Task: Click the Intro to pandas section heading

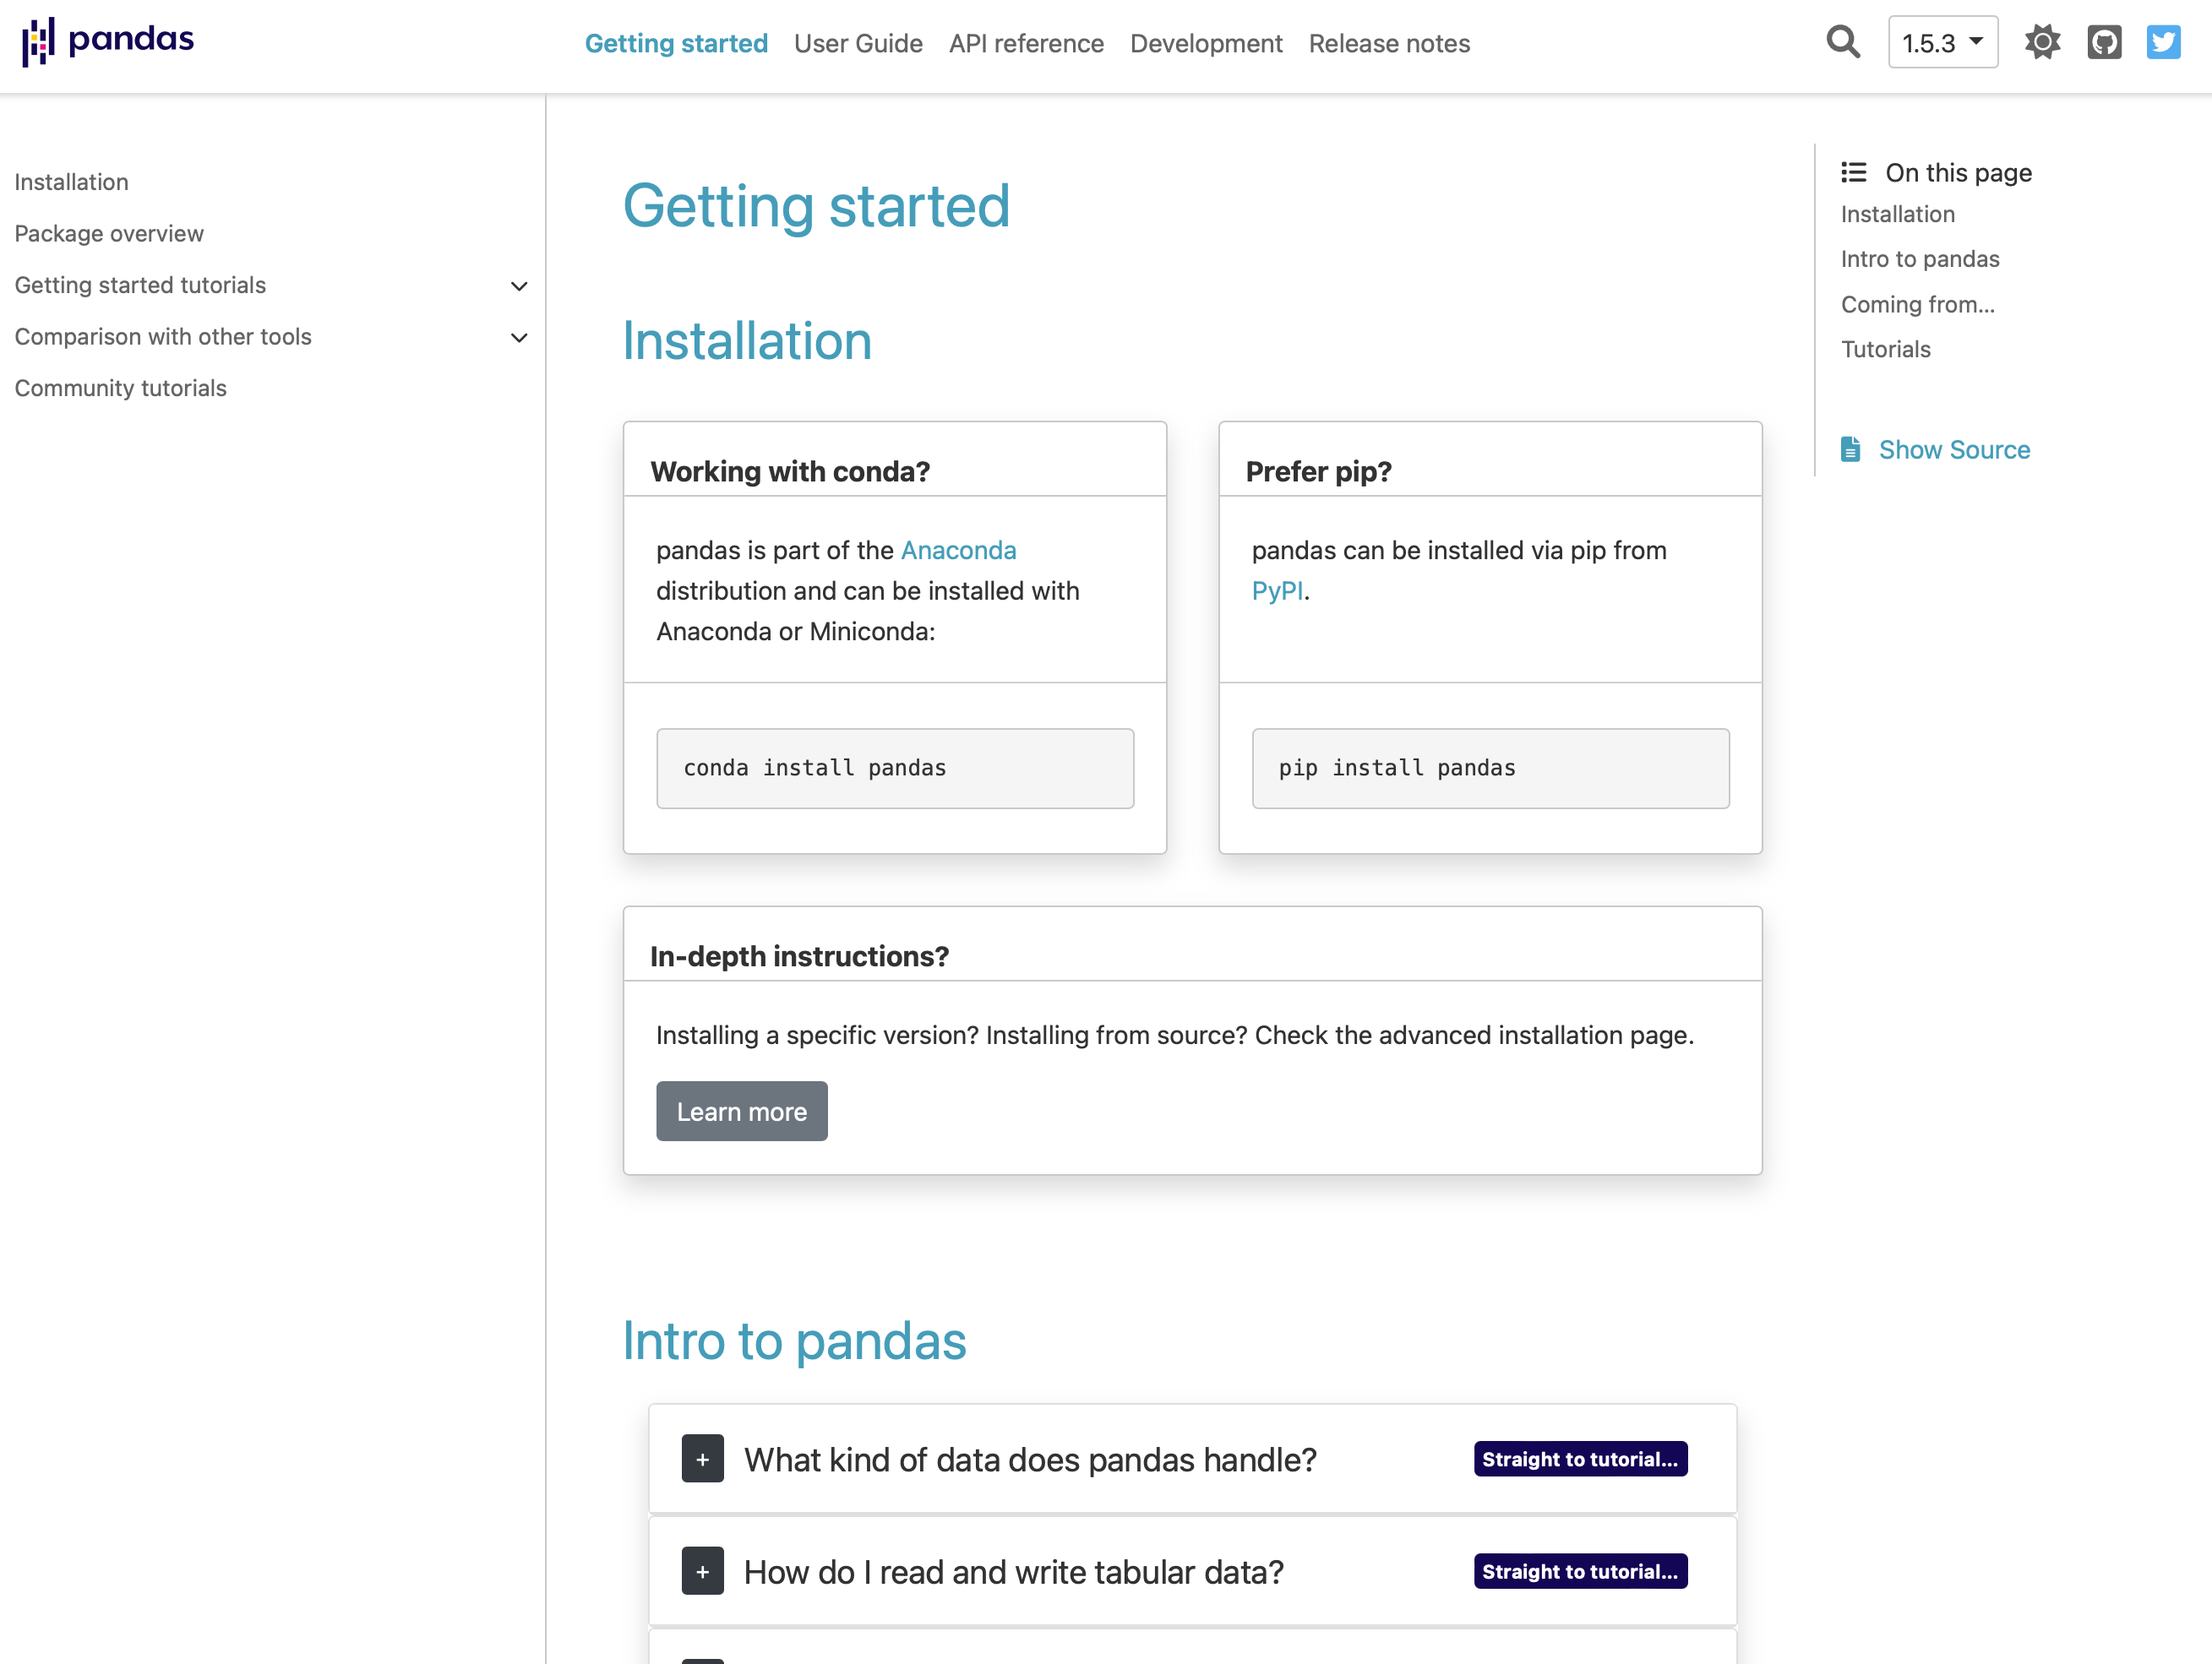Action: 794,1341
